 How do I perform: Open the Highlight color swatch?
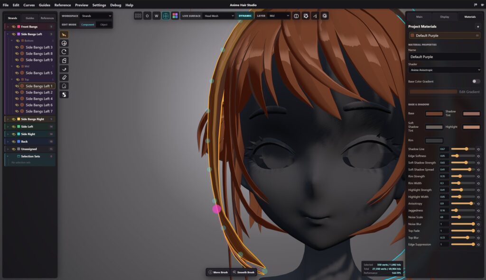[x=471, y=127]
